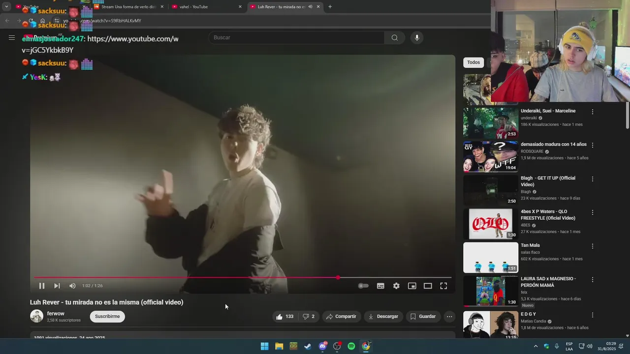The height and width of the screenshot is (354, 630).
Task: Open Steam from the taskbar
Action: click(x=308, y=346)
